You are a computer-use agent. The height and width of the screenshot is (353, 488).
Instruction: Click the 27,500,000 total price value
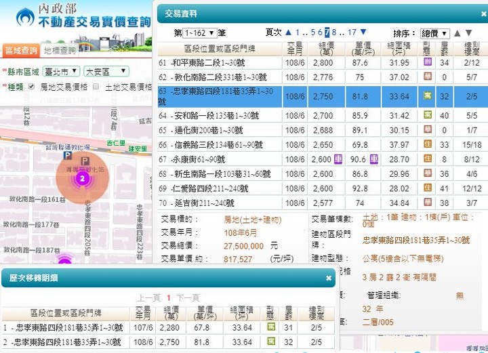coord(243,246)
